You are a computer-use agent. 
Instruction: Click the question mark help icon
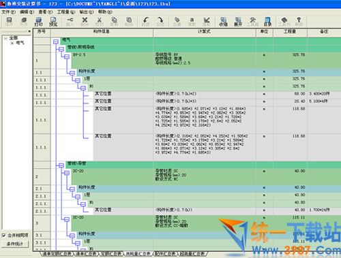point(299,22)
